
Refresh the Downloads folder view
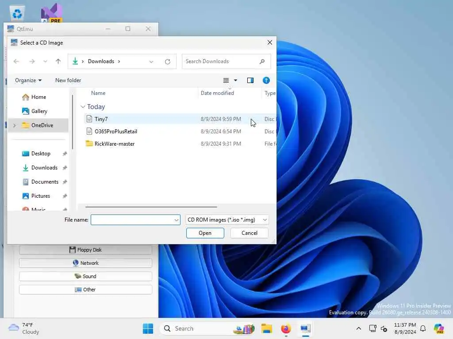point(168,62)
